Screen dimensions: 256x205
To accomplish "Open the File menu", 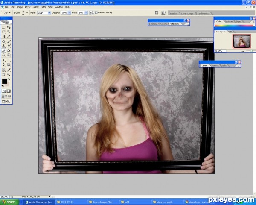I will coord(6,7).
